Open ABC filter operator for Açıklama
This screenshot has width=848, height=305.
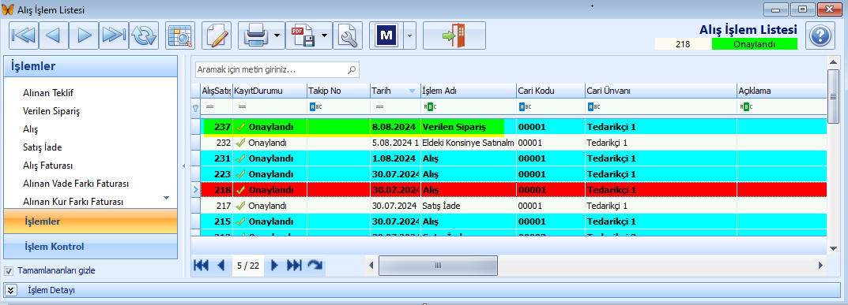746,106
